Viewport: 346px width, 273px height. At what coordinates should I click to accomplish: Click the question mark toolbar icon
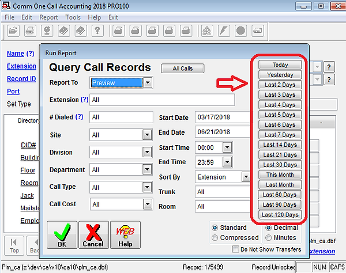pos(97,31)
